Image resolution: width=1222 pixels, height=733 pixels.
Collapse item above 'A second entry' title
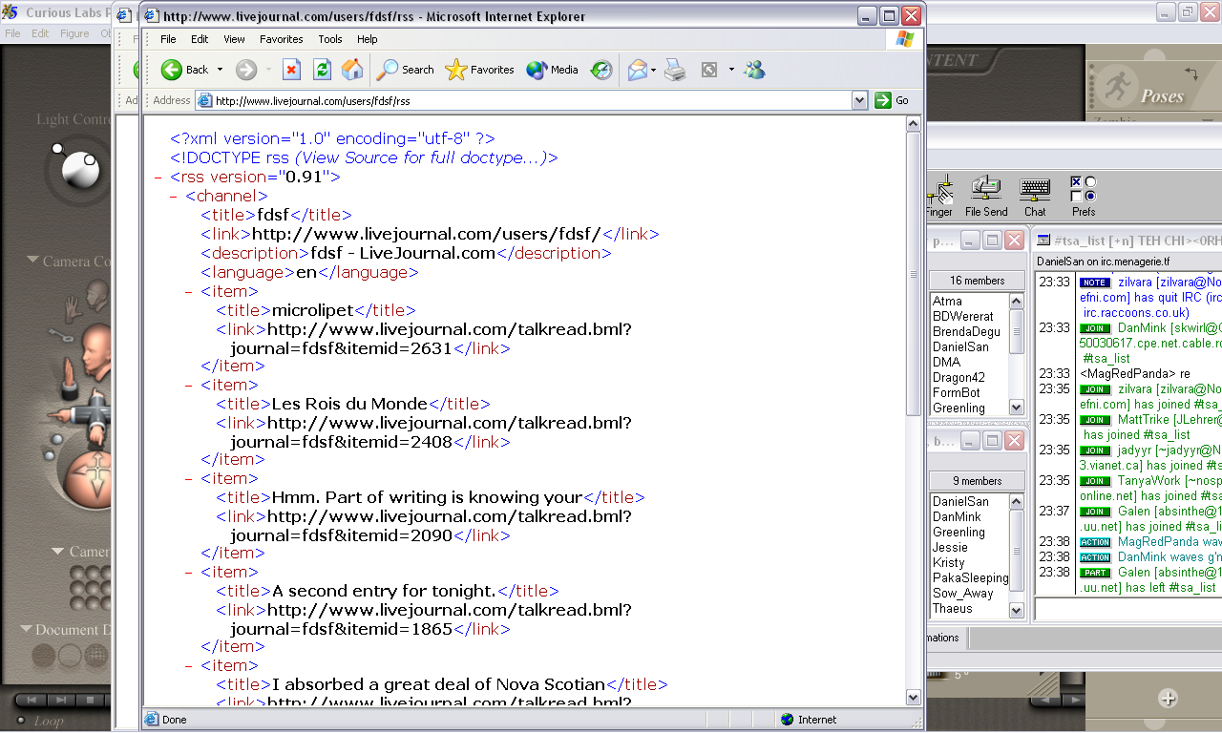click(189, 573)
